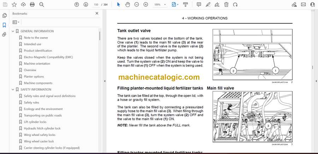Open the sign document tool

tap(217, 5)
